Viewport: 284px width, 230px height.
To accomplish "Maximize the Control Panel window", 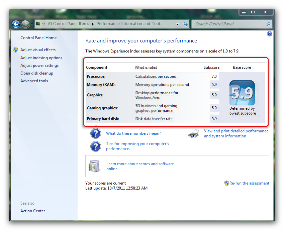I will (x=253, y=12).
